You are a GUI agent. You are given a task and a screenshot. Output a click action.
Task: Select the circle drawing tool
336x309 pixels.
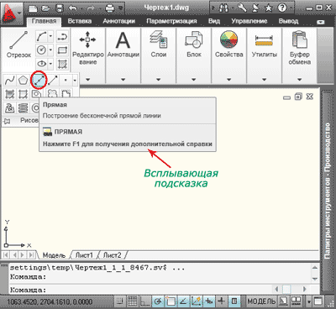click(42, 50)
